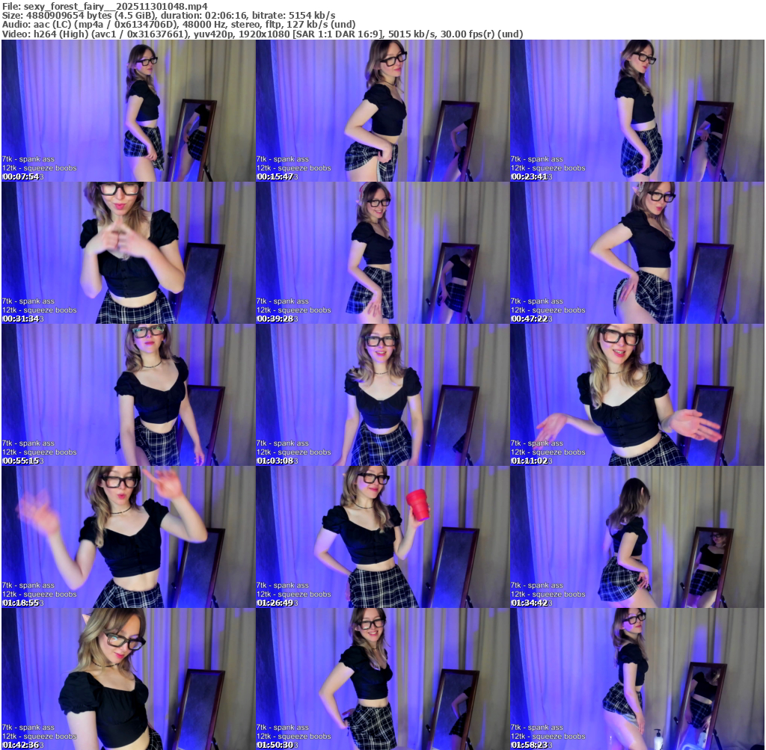Select the frame at 00:47:22
Image resolution: width=766 pixels, height=750 pixels.
tap(637, 253)
